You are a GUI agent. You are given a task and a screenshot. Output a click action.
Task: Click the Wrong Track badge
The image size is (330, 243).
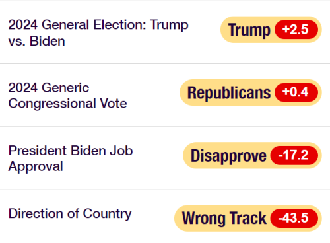pyautogui.click(x=248, y=219)
